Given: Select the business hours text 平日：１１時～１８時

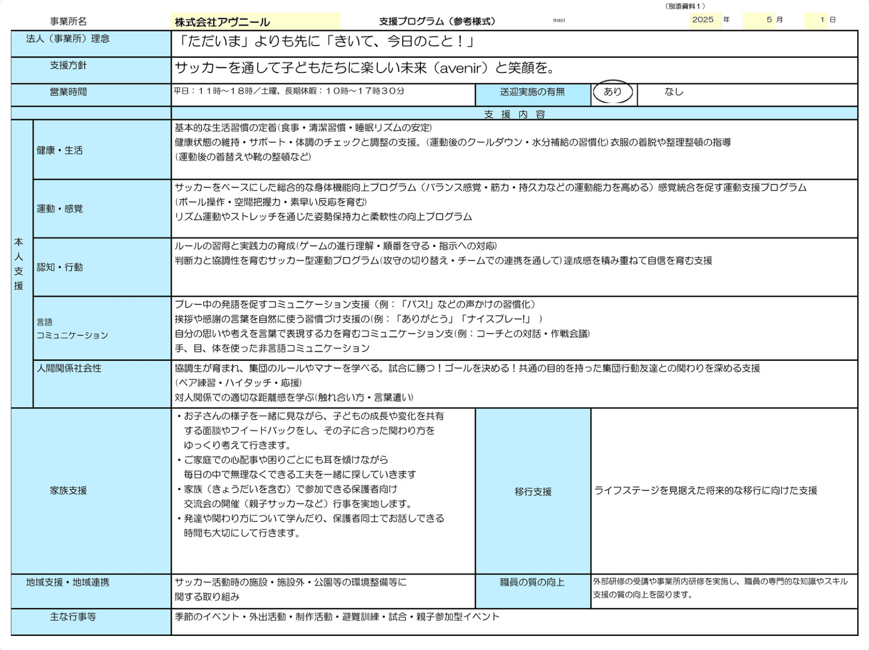Looking at the screenshot, I should 289,91.
